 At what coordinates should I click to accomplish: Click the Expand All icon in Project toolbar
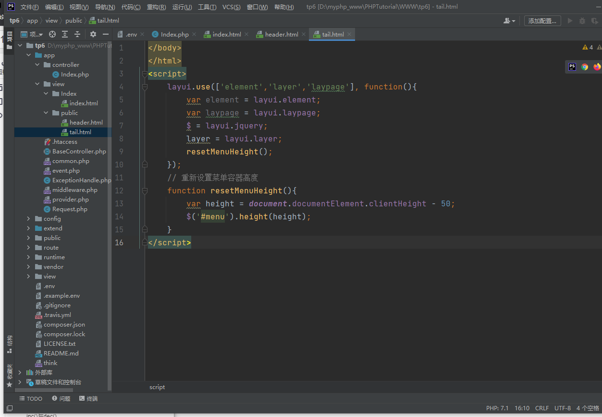pyautogui.click(x=65, y=34)
